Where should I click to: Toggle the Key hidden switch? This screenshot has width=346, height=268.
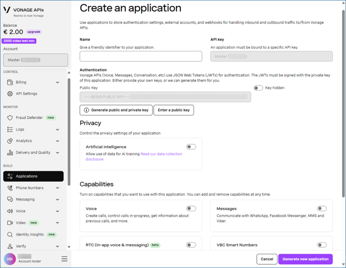click(x=258, y=88)
